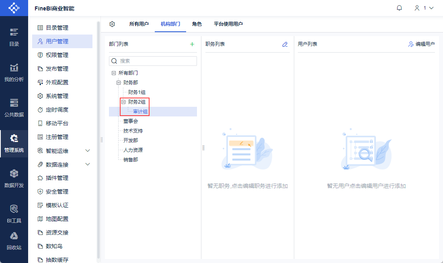Collapse the 财务部 department node
The height and width of the screenshot is (263, 443).
point(119,83)
